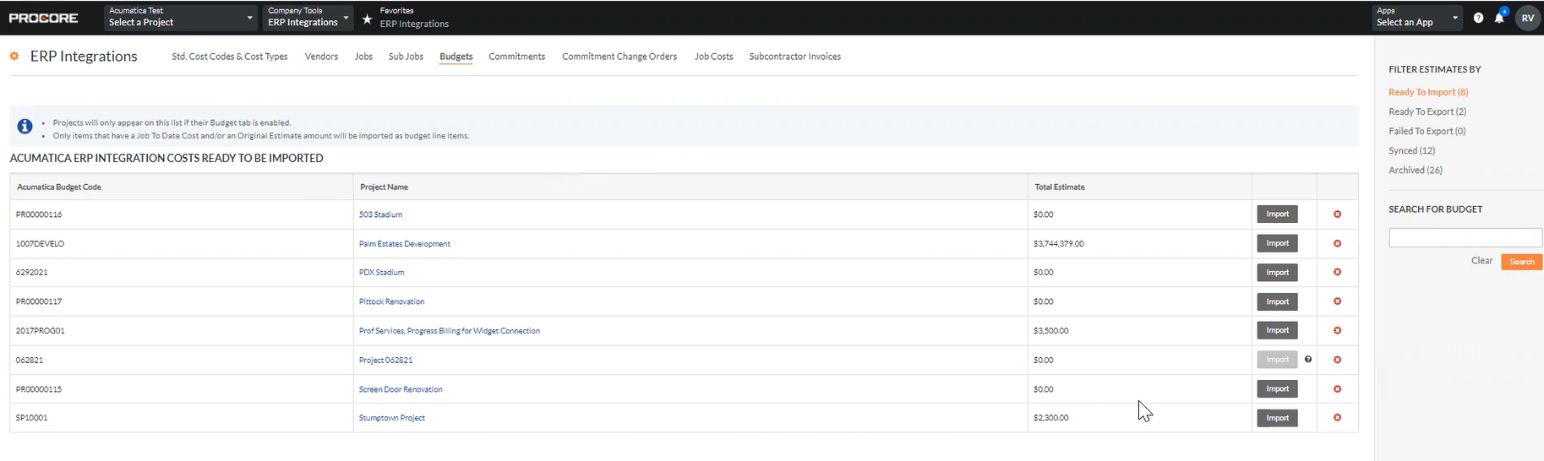The height and width of the screenshot is (461, 1544).
Task: Remove Pittock Renovation with red X
Action: (1337, 301)
